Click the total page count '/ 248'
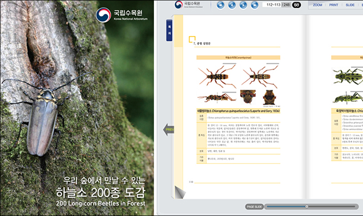 click(x=286, y=4)
